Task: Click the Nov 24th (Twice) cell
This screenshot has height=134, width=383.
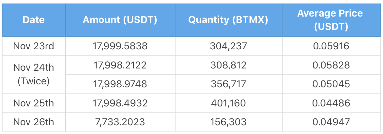Action: tap(34, 74)
